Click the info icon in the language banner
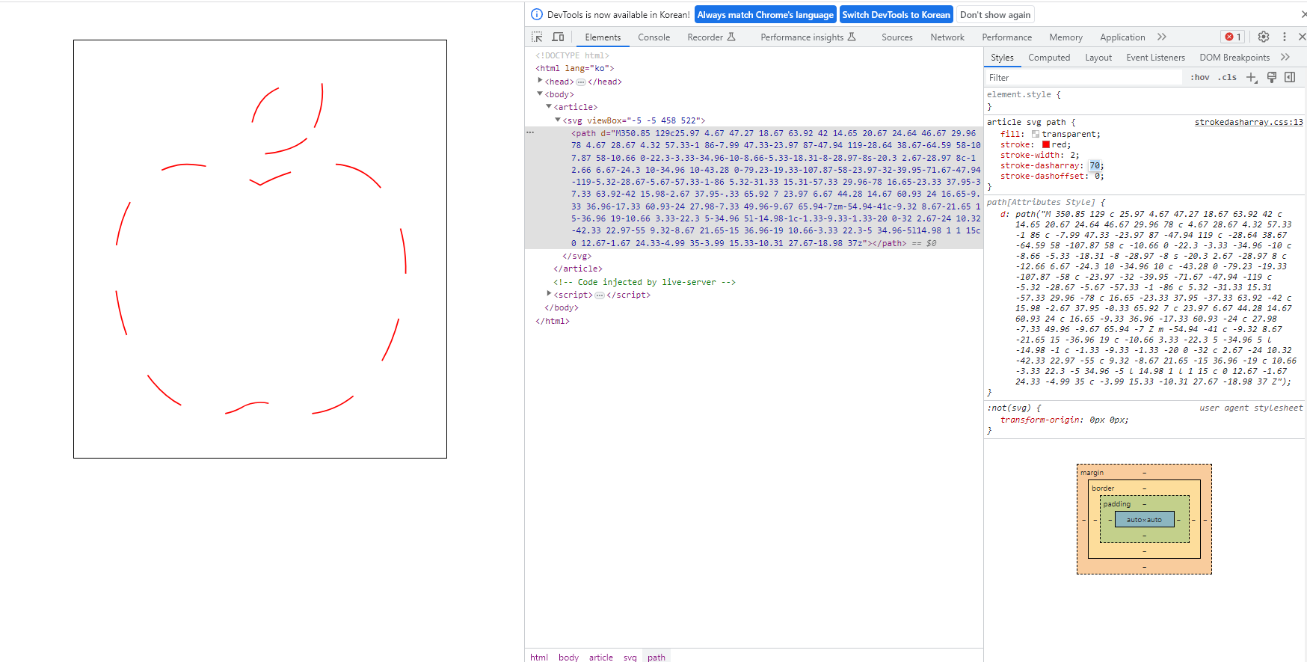 (536, 14)
